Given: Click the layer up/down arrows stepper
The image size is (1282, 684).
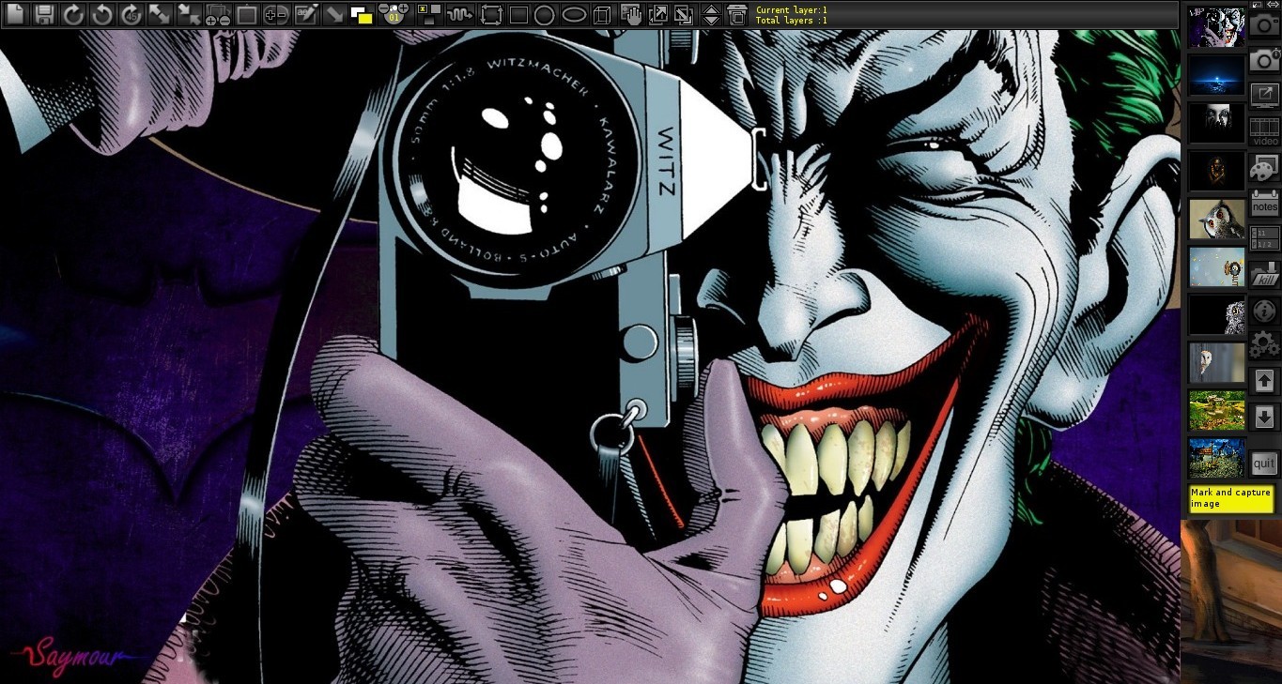Looking at the screenshot, I should (x=711, y=14).
